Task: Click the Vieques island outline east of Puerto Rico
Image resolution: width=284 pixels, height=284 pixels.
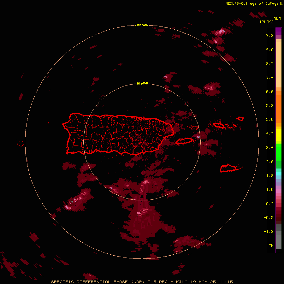Action: coord(184,141)
